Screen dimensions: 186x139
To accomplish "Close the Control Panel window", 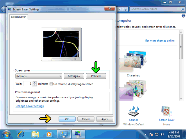I will coord(180,2).
